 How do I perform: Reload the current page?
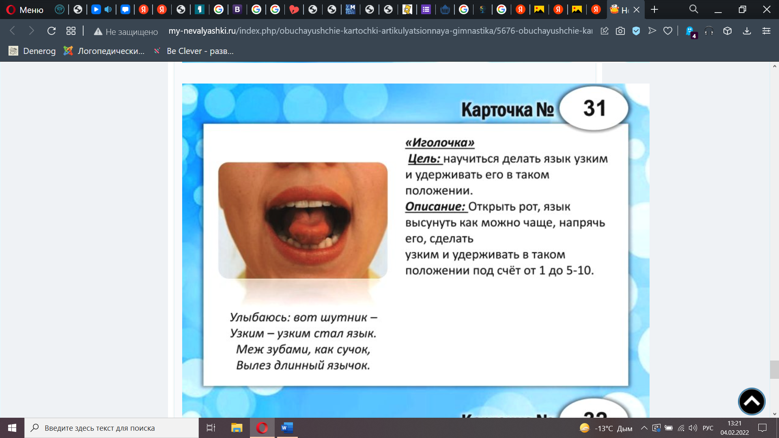pyautogui.click(x=51, y=31)
